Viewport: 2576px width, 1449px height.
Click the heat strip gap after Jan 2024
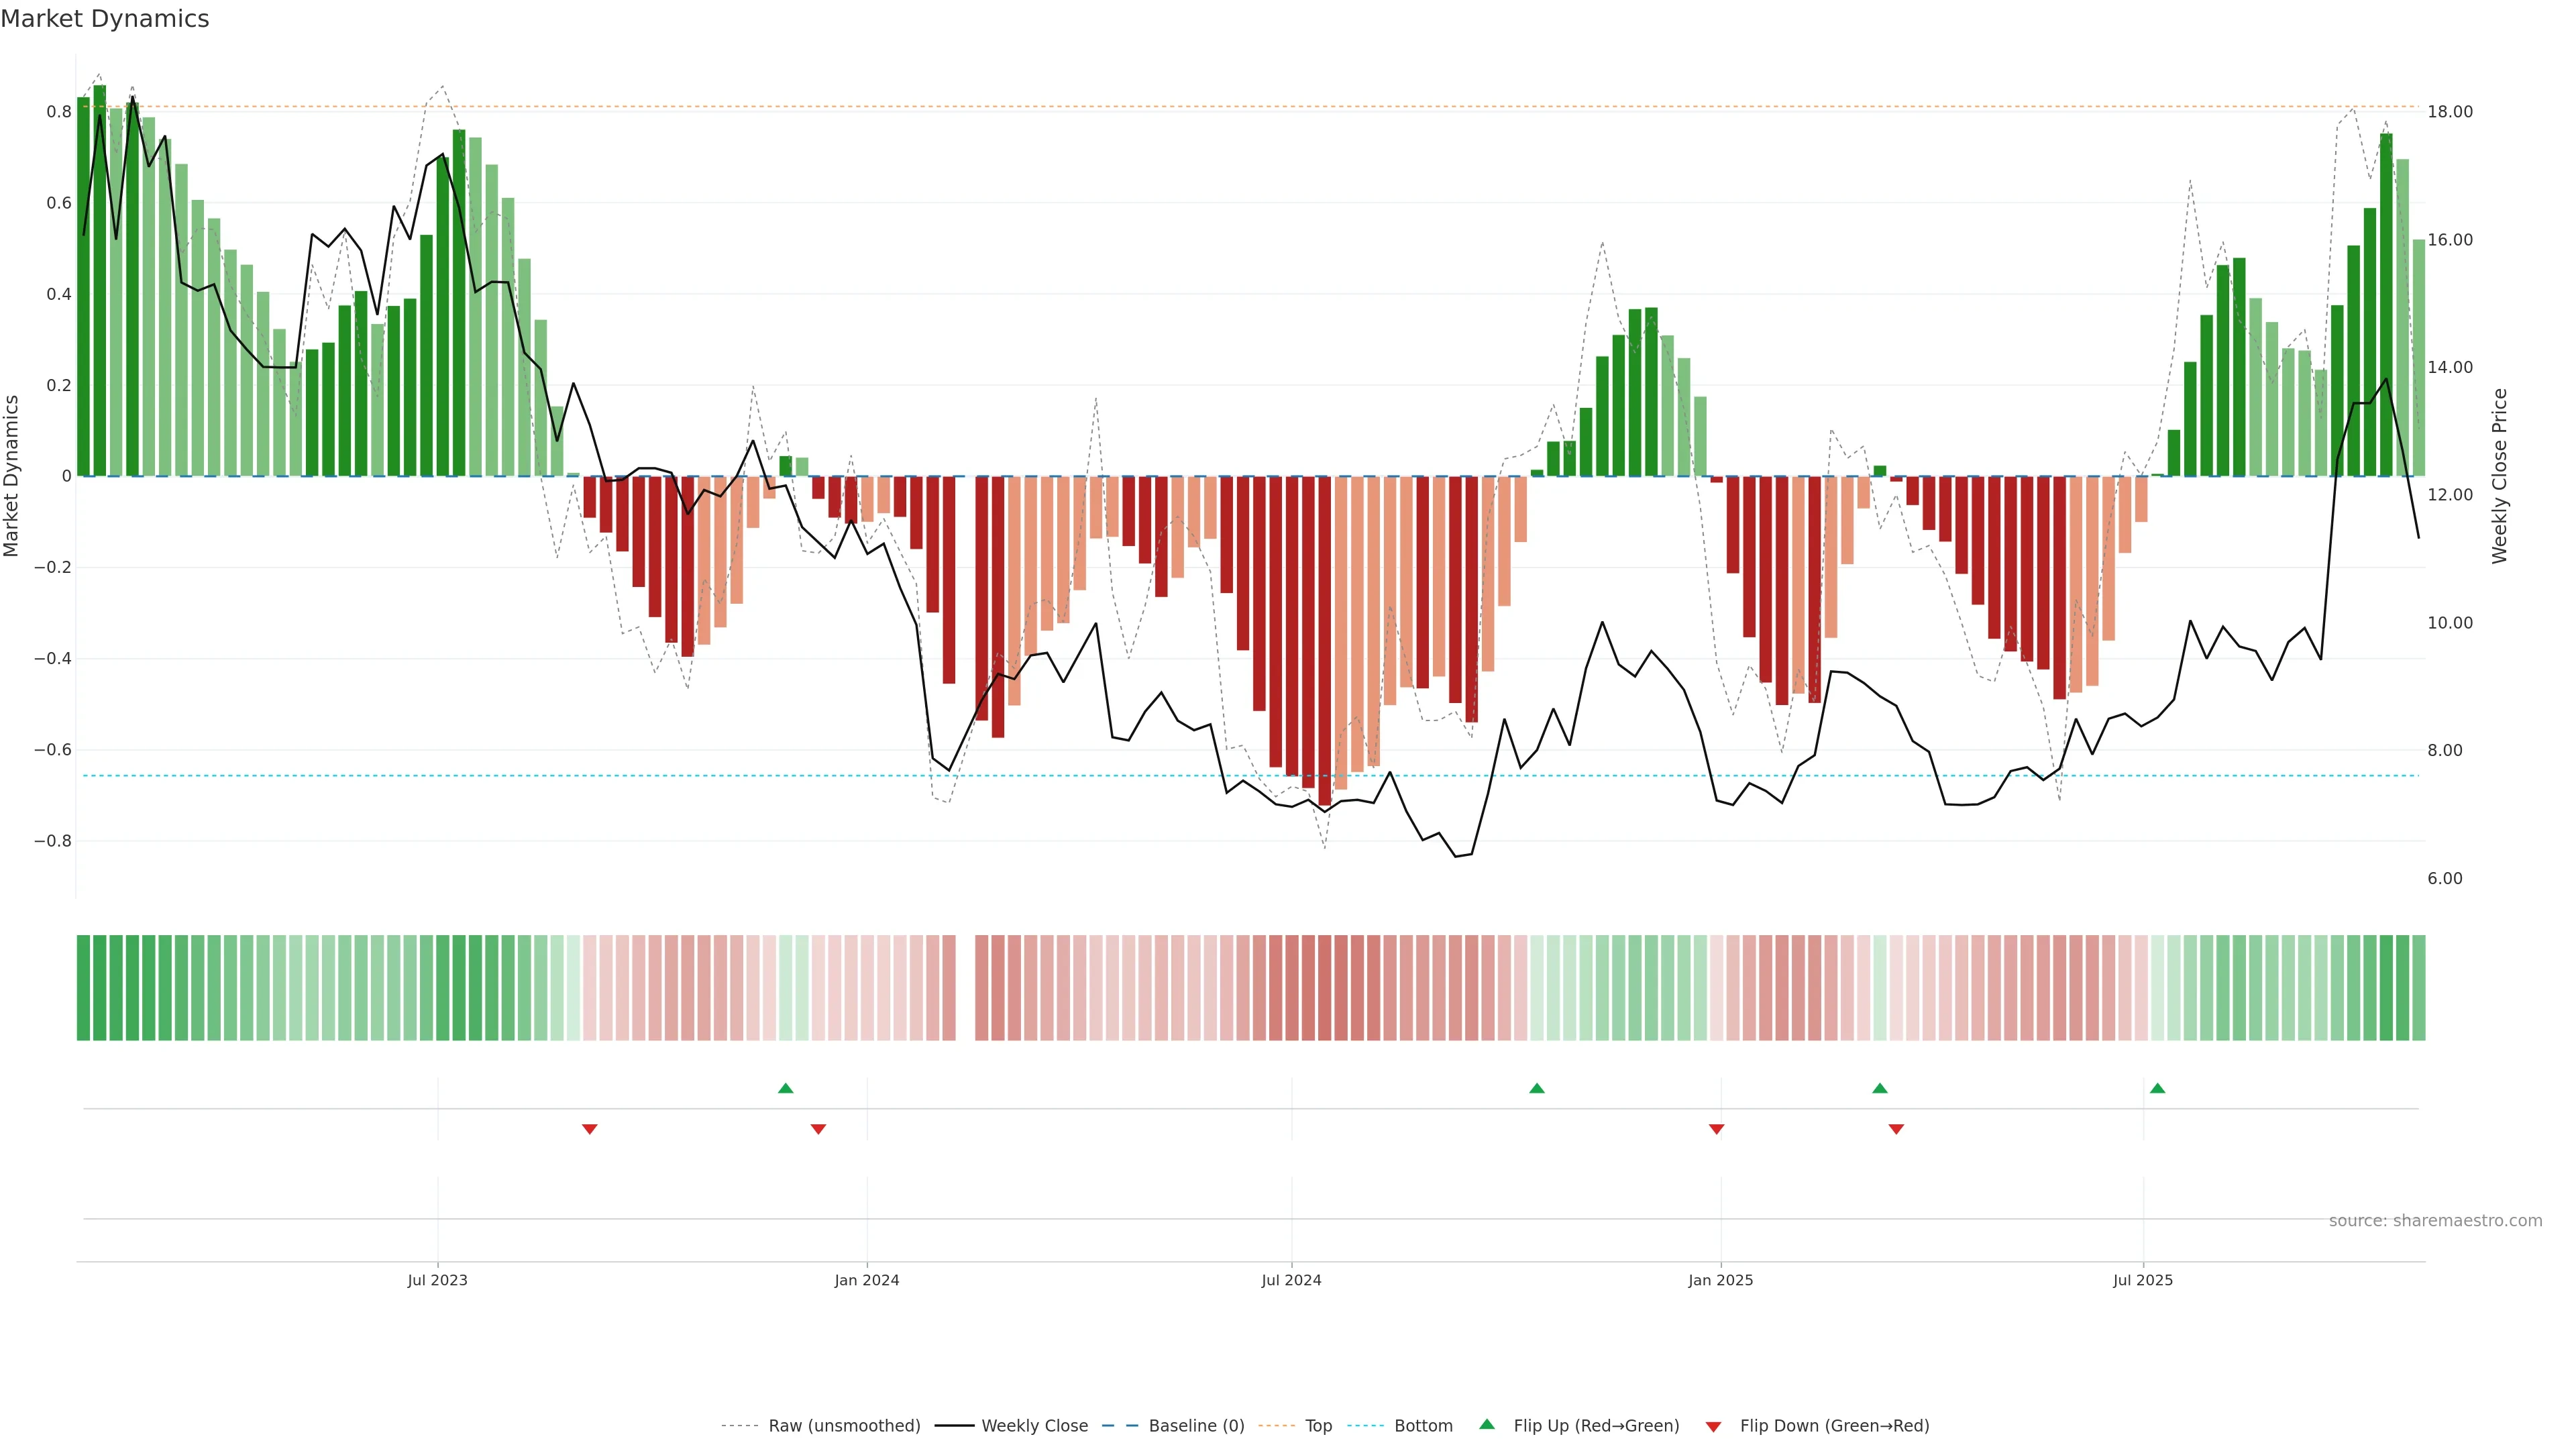[x=965, y=988]
